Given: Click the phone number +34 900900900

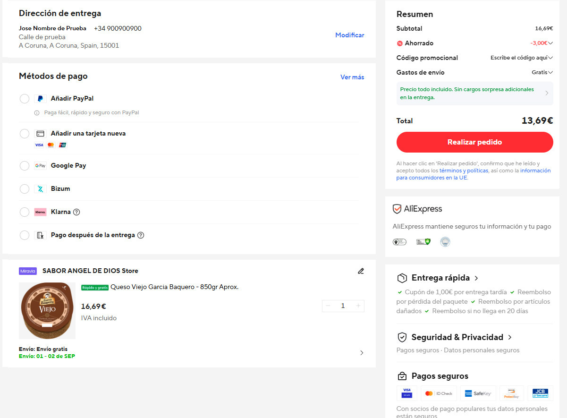Looking at the screenshot, I should click(x=118, y=29).
